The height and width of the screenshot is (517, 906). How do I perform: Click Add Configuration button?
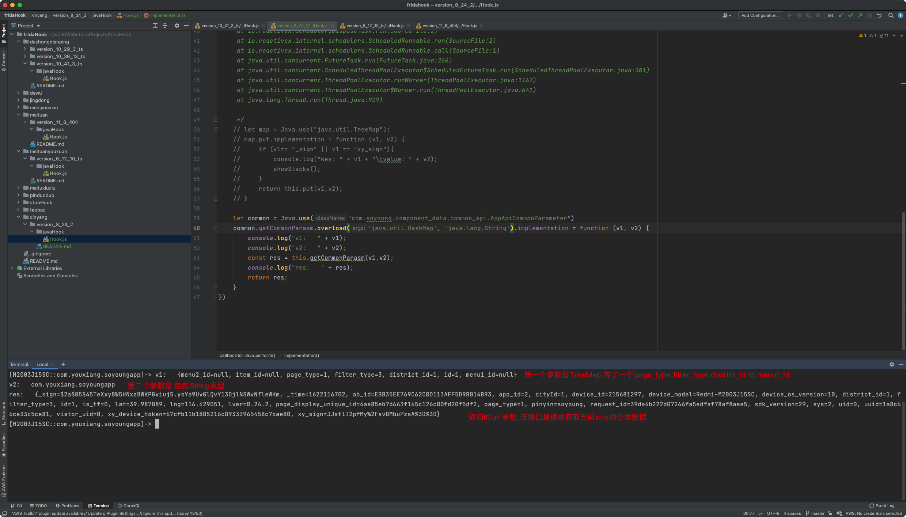pyautogui.click(x=761, y=15)
